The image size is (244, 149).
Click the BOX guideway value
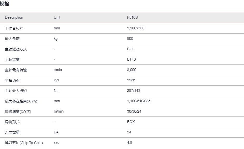point(131,122)
